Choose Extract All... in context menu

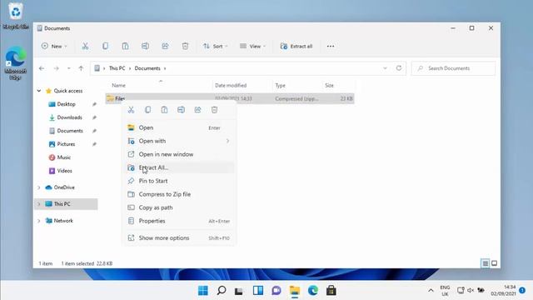point(179,167)
